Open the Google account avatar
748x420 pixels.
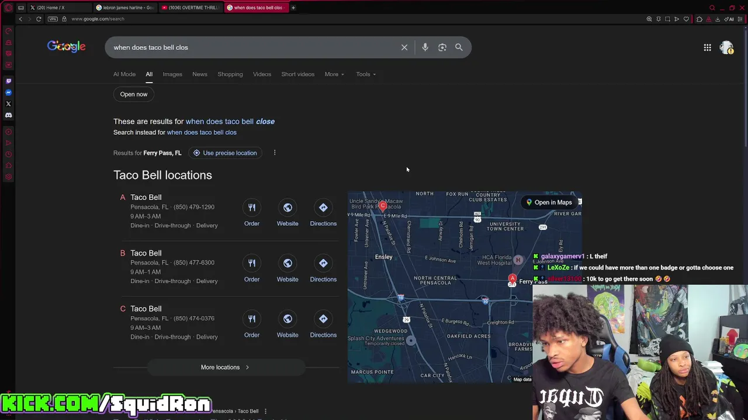click(726, 48)
